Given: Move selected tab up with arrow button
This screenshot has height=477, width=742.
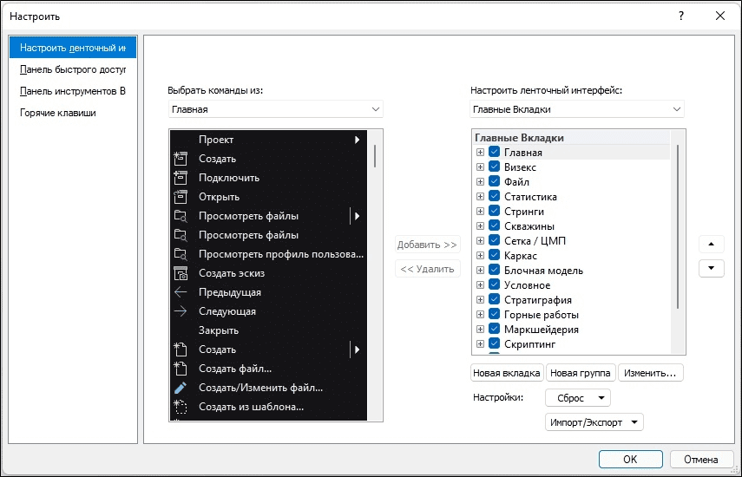Looking at the screenshot, I should pos(712,244).
